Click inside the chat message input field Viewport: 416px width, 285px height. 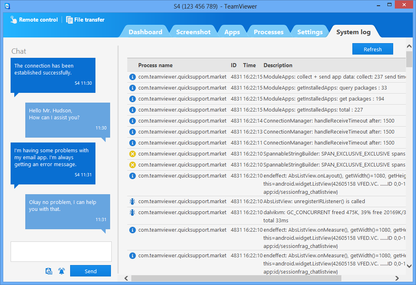[x=61, y=251]
